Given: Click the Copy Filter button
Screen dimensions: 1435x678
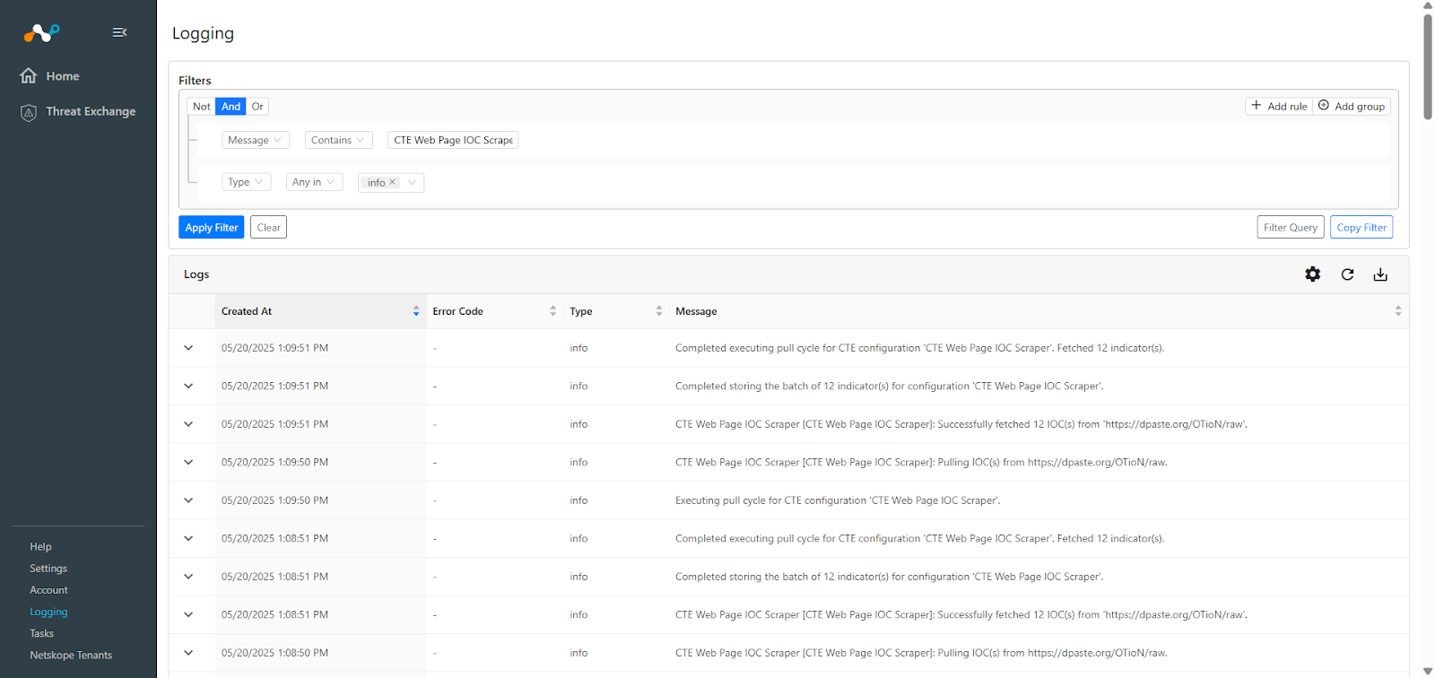Looking at the screenshot, I should [1361, 228].
